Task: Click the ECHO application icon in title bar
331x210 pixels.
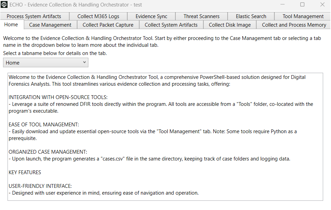Action: (4, 4)
